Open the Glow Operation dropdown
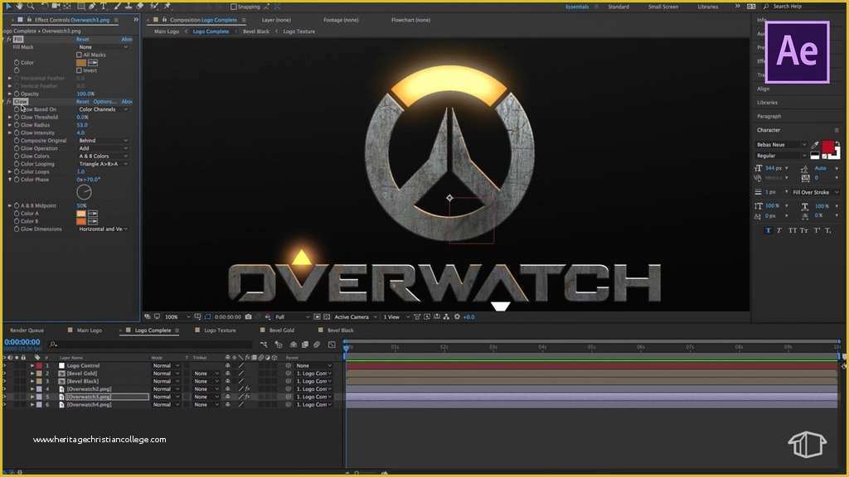The width and height of the screenshot is (849, 477). tap(103, 148)
